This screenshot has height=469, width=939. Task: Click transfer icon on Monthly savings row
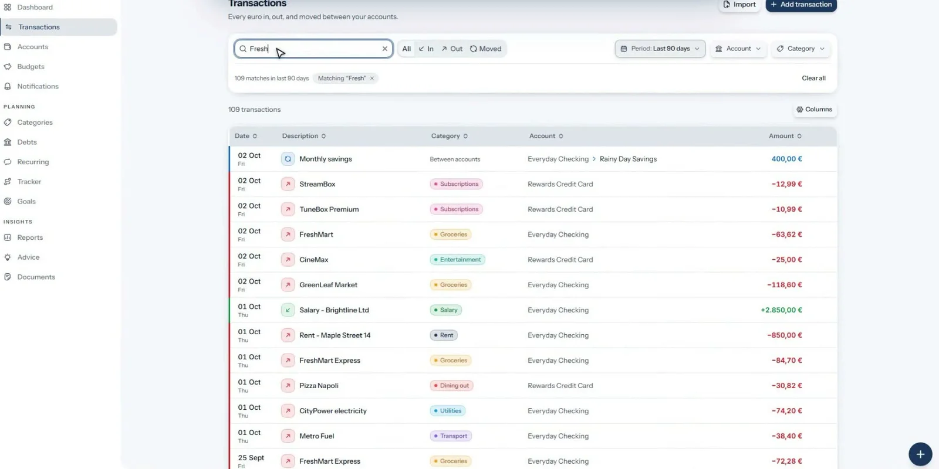288,159
